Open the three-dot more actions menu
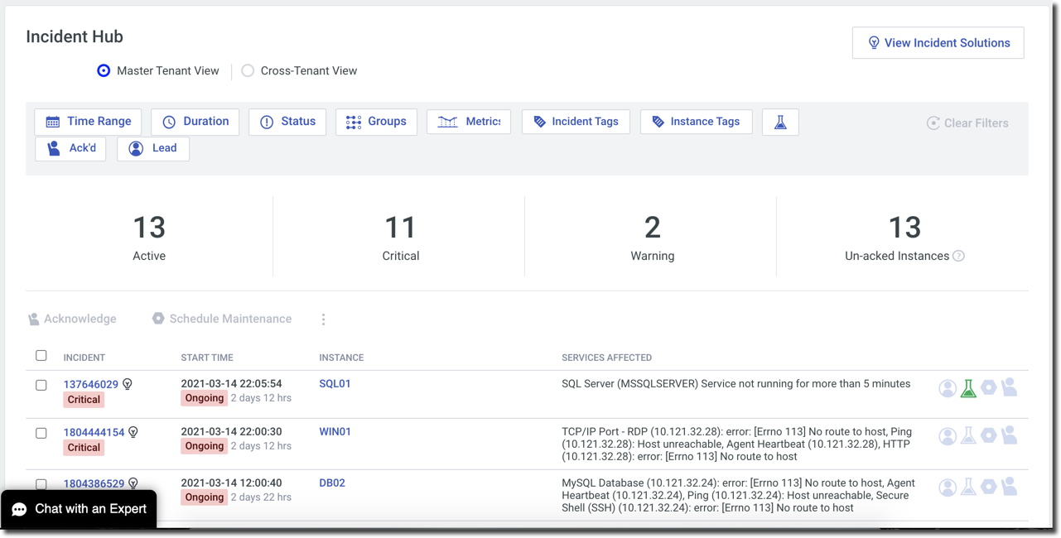Viewport: 1061px width, 538px height. (323, 319)
